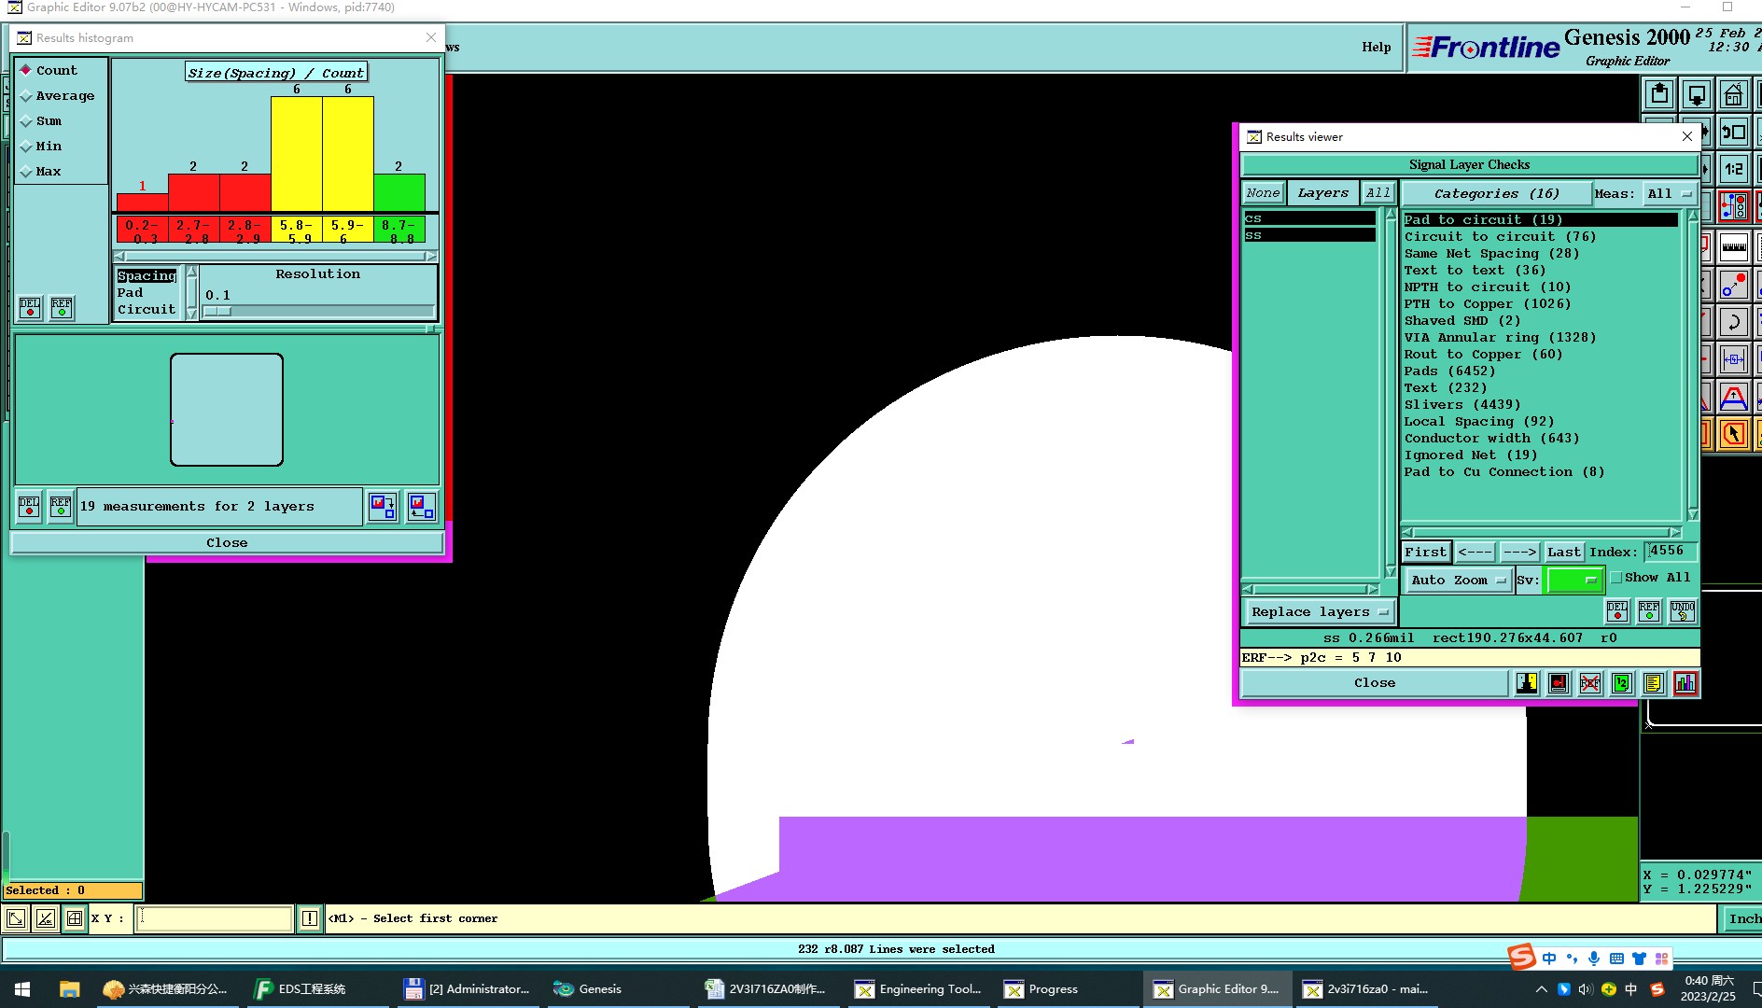Click the Index input field showing 4556
Viewport: 1762px width, 1008px height.
(x=1670, y=552)
